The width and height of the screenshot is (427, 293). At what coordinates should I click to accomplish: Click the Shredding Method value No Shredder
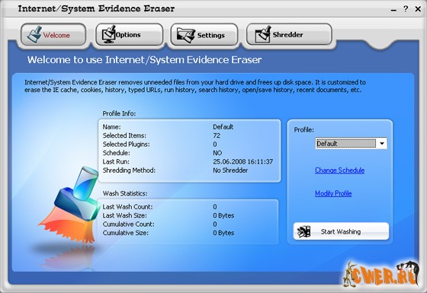coord(230,170)
